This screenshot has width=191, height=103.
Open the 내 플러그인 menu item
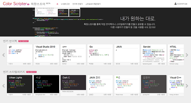[x=65, y=4]
